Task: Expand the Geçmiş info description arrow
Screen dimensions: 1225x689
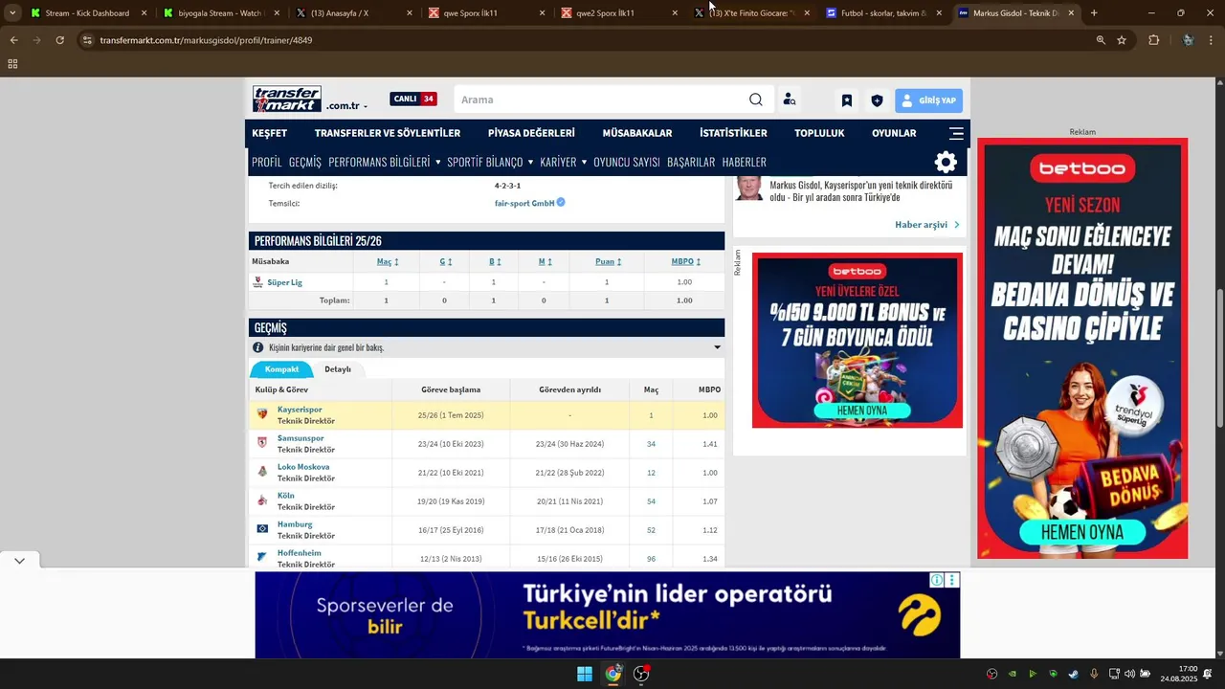Action: point(717,347)
